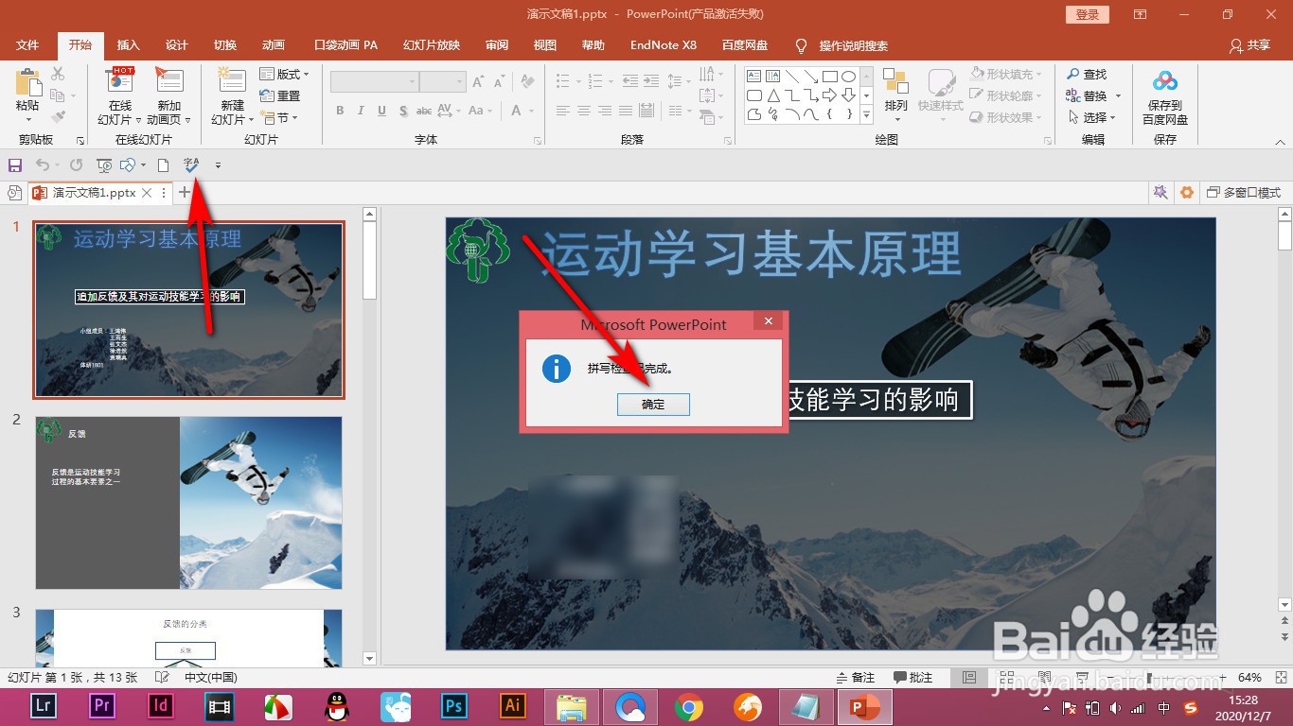Image resolution: width=1293 pixels, height=726 pixels.
Task: Open 新建幻灯片 dropdown
Action: click(233, 112)
